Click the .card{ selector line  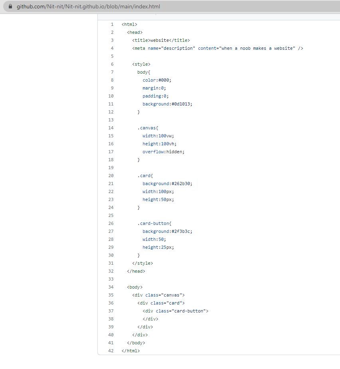[145, 176]
